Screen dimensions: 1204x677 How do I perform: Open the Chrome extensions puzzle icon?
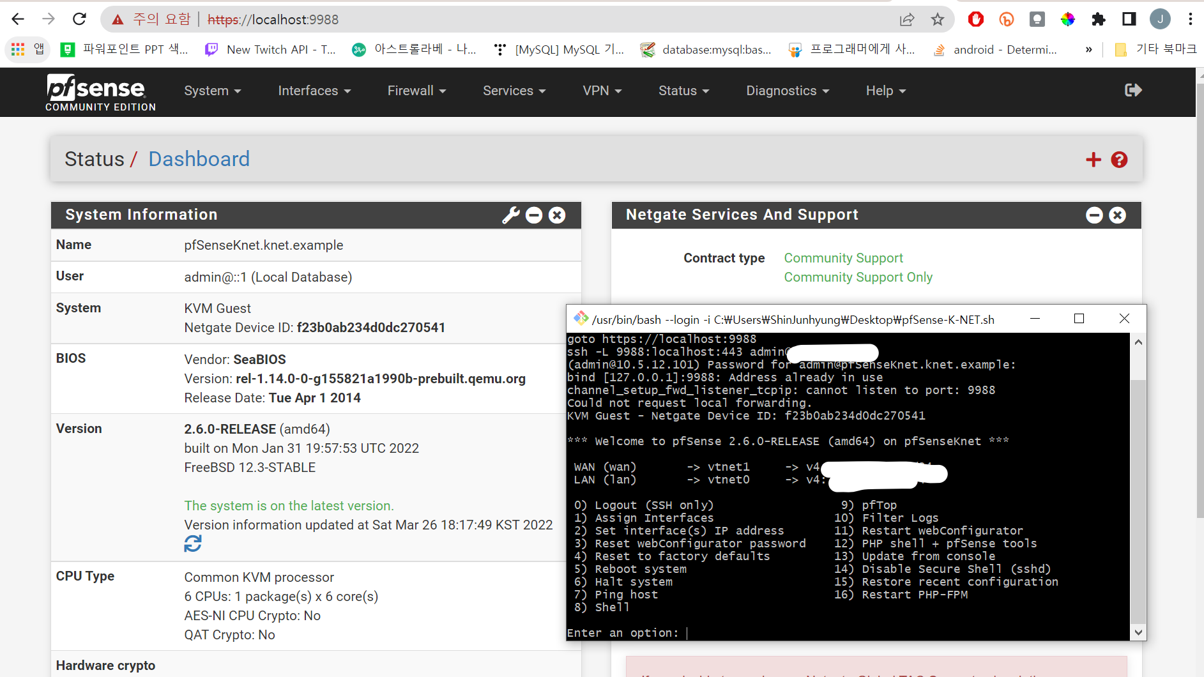tap(1098, 19)
